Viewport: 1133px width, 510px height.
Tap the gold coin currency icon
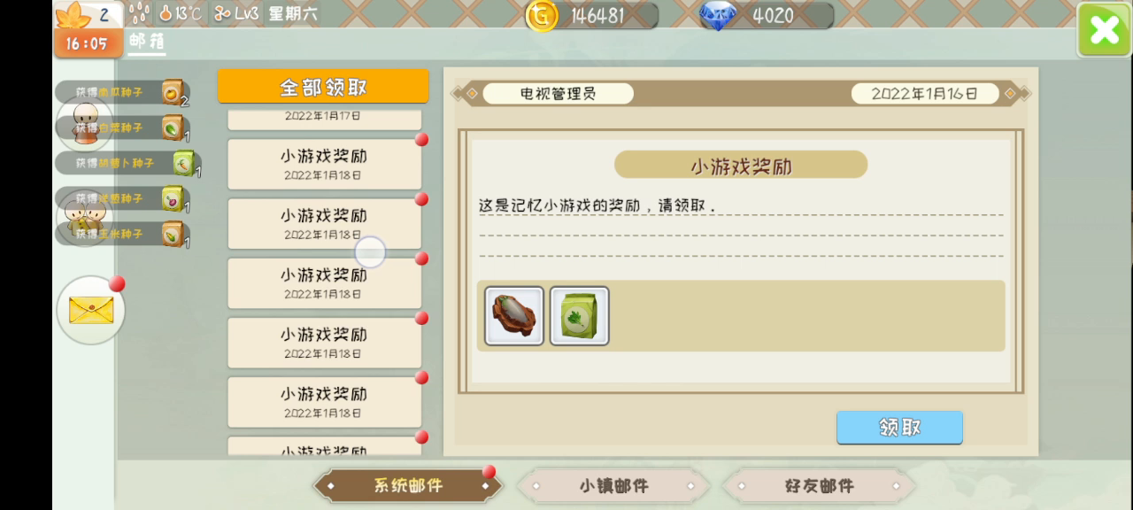pos(543,15)
